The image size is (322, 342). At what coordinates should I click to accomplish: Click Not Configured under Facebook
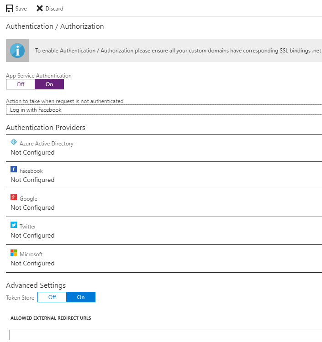click(32, 180)
